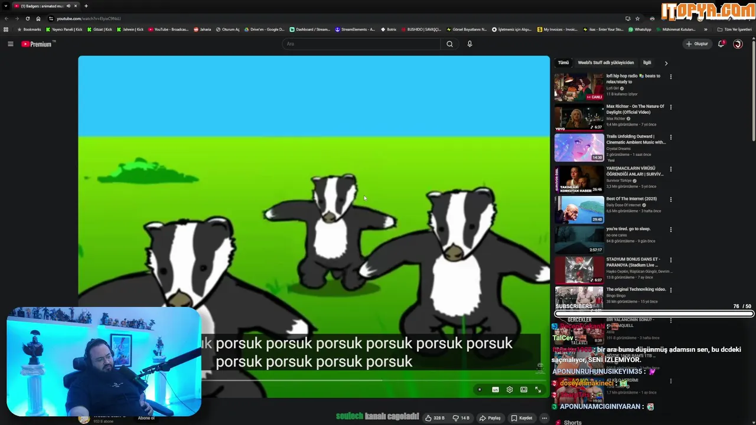Toggle subtitles in video player
Screen dimensions: 756x425
[x=496, y=390]
